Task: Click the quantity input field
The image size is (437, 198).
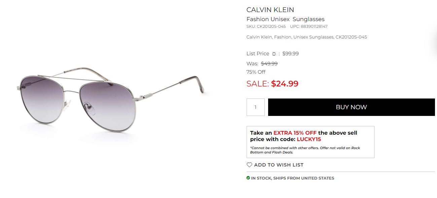Action: click(x=256, y=107)
